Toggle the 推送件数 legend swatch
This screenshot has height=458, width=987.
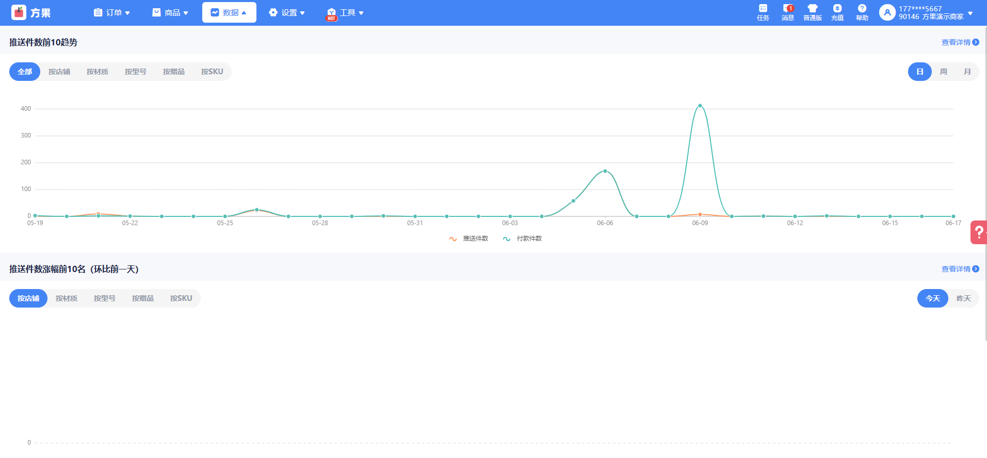pos(453,239)
